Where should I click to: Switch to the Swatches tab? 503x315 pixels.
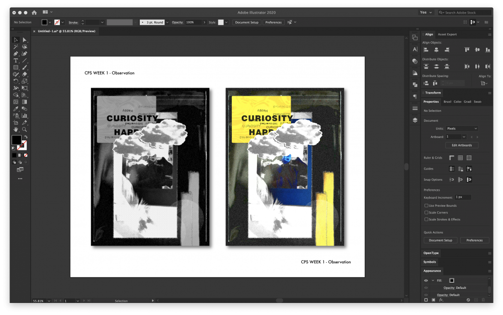[x=478, y=102]
